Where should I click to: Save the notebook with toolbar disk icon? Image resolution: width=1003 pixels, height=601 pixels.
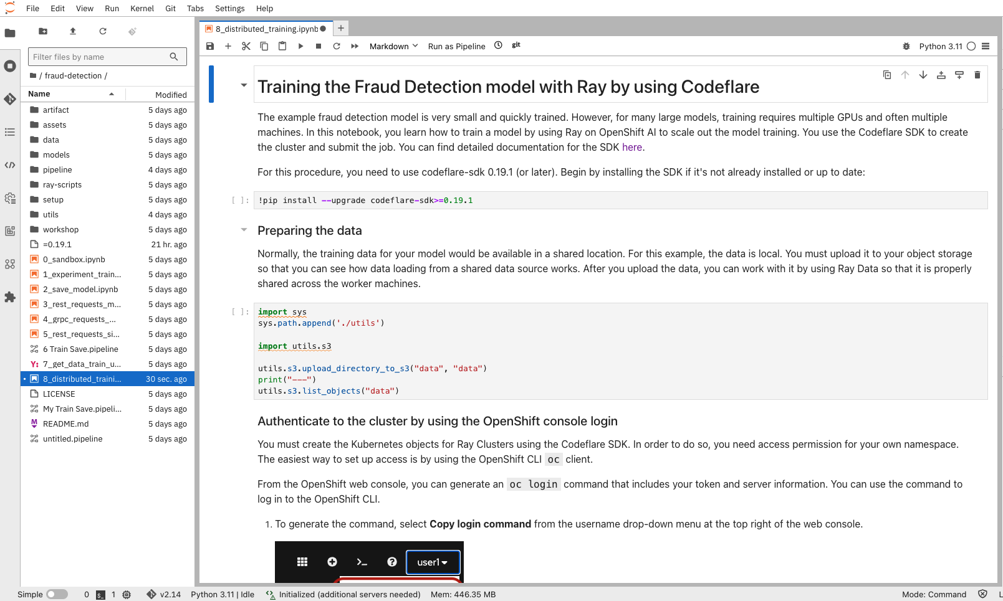tap(209, 45)
